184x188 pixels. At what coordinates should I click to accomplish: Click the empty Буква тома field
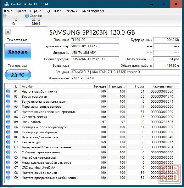click(95, 65)
